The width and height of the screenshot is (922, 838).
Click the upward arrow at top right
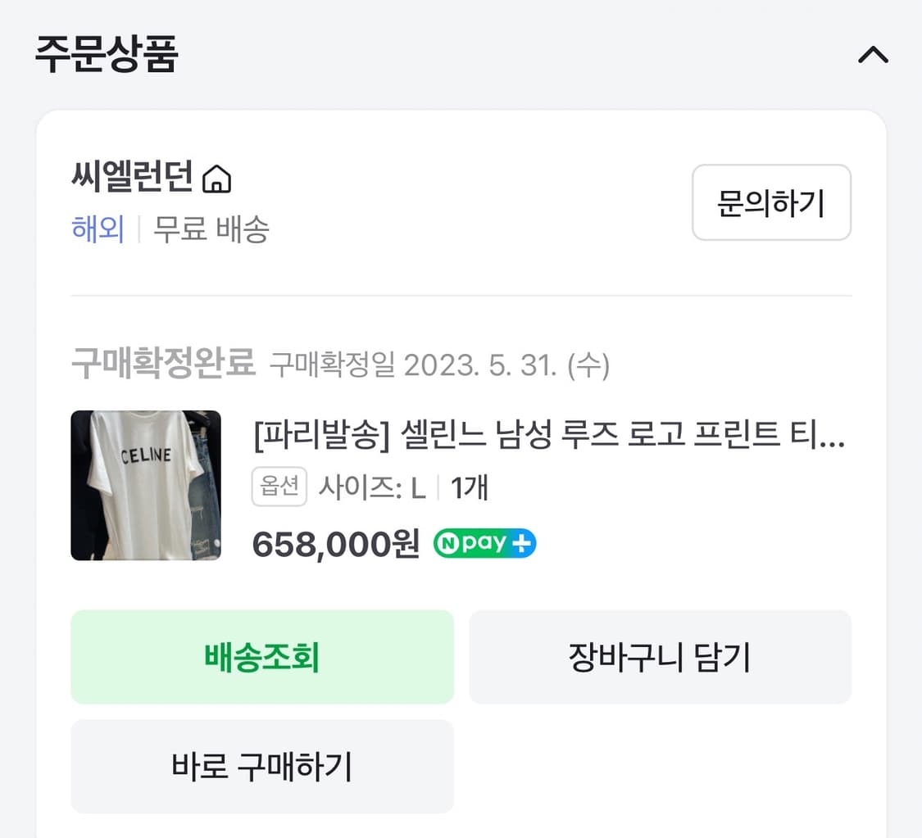(x=873, y=55)
